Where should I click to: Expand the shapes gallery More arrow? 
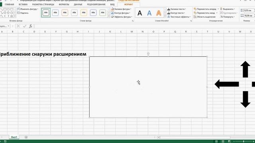click(15, 16)
